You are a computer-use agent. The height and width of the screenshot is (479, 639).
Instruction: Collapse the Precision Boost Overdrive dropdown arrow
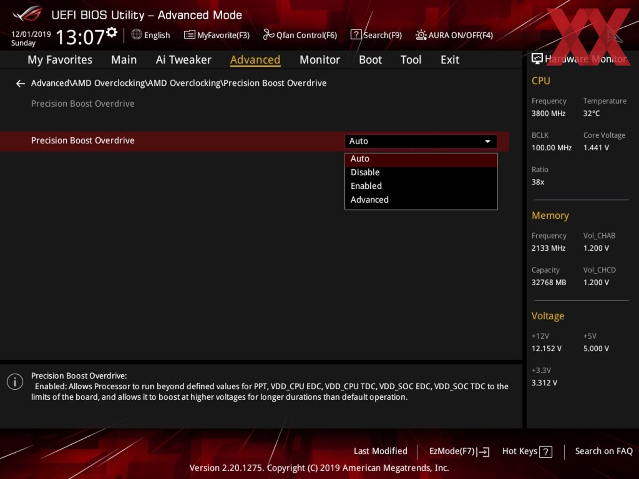[488, 141]
